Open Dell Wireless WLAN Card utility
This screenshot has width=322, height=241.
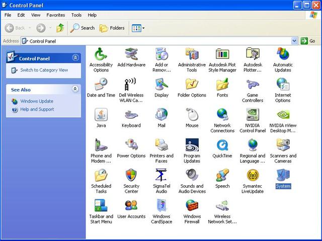pos(131,90)
